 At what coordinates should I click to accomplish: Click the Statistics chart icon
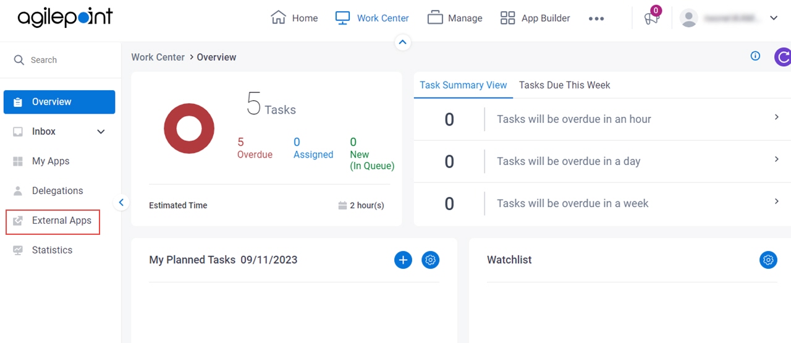click(x=18, y=250)
